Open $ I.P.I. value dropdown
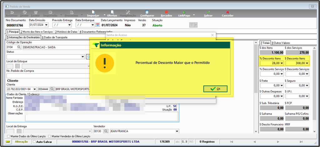320x147 pixels. pyautogui.click(x=307, y=96)
